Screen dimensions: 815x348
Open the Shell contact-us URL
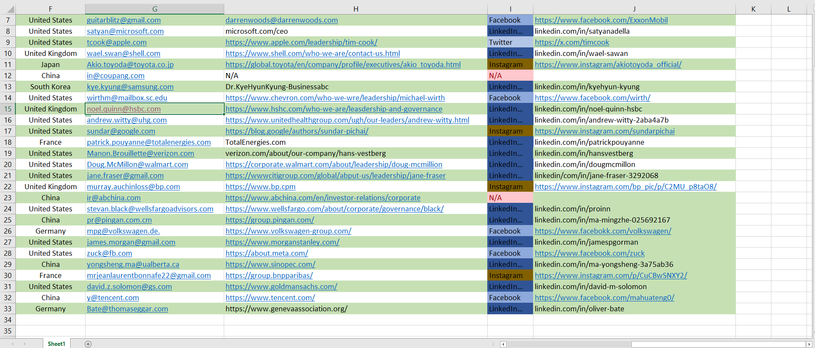pos(313,53)
